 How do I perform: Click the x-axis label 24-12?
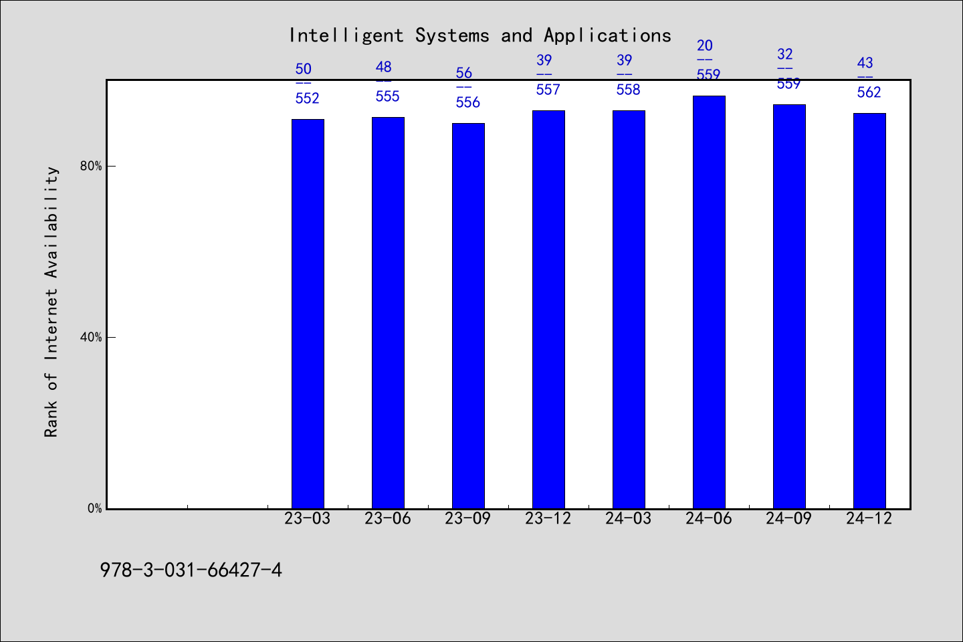869,519
